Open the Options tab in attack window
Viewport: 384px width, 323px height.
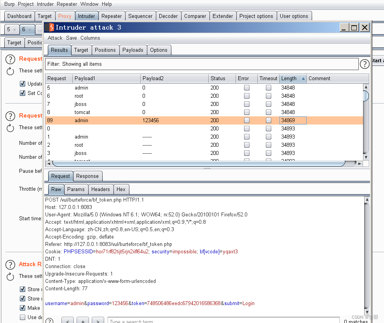(159, 50)
